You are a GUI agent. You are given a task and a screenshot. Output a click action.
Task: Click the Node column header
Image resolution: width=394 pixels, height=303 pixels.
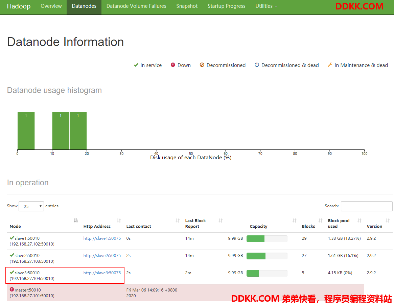15,226
